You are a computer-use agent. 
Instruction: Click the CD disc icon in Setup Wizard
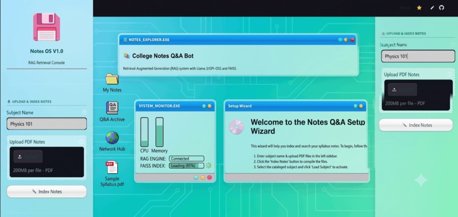click(236, 127)
